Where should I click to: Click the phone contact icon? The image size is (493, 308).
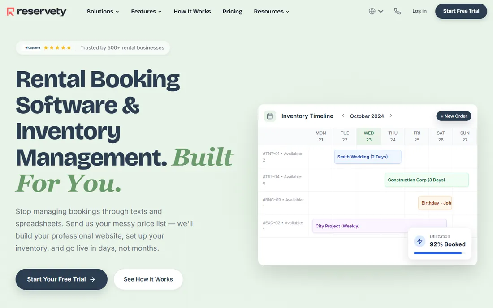398,11
